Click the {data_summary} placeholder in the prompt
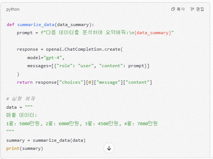The image size is (213, 159). click(x=153, y=33)
